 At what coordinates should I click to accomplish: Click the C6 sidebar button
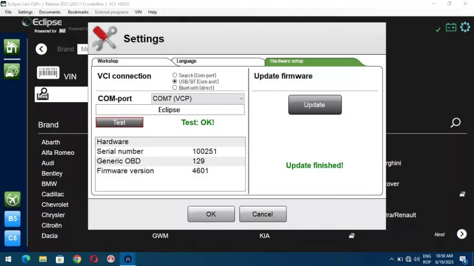[x=12, y=238]
